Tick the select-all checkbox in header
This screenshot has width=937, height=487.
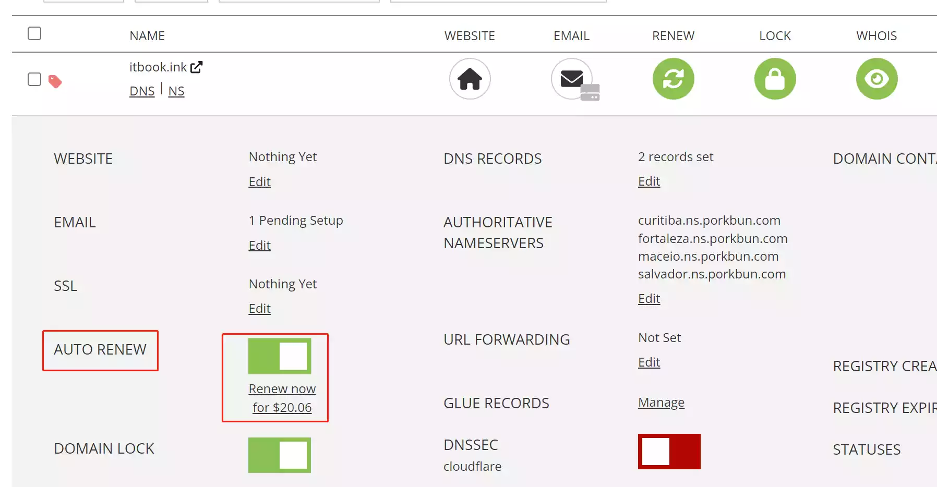[34, 33]
